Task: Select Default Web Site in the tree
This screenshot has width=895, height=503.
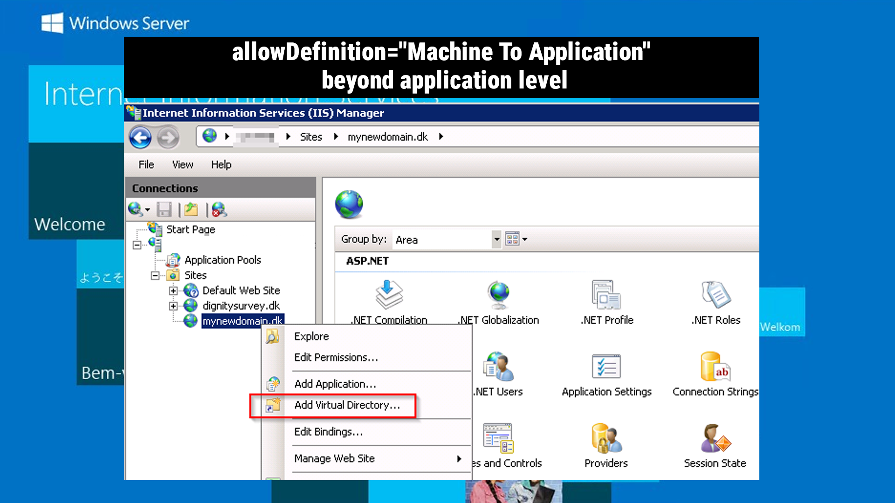Action: coord(241,291)
